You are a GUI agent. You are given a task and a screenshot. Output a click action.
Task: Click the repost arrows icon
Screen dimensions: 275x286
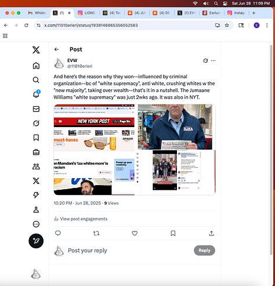click(x=96, y=233)
